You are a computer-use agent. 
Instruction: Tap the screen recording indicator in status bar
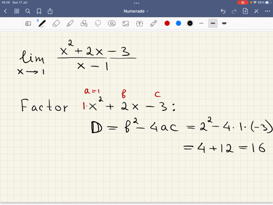[243, 2]
